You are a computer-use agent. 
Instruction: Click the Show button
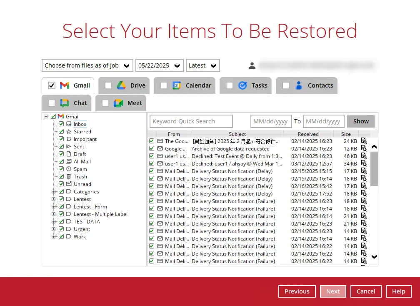pos(360,121)
